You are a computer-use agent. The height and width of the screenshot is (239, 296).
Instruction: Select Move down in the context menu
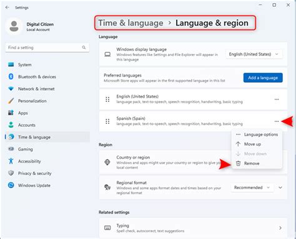[x=257, y=154]
